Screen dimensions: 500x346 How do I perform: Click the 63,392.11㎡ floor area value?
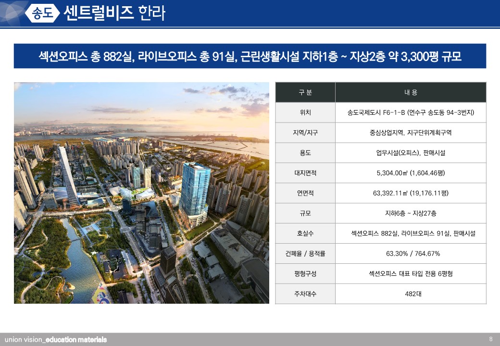click(x=410, y=193)
